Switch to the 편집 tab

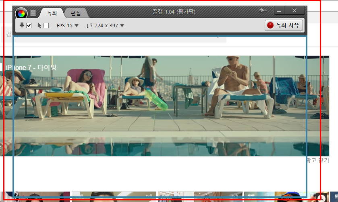(76, 13)
